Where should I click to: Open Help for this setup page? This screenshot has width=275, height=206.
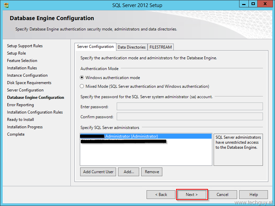click(x=254, y=195)
